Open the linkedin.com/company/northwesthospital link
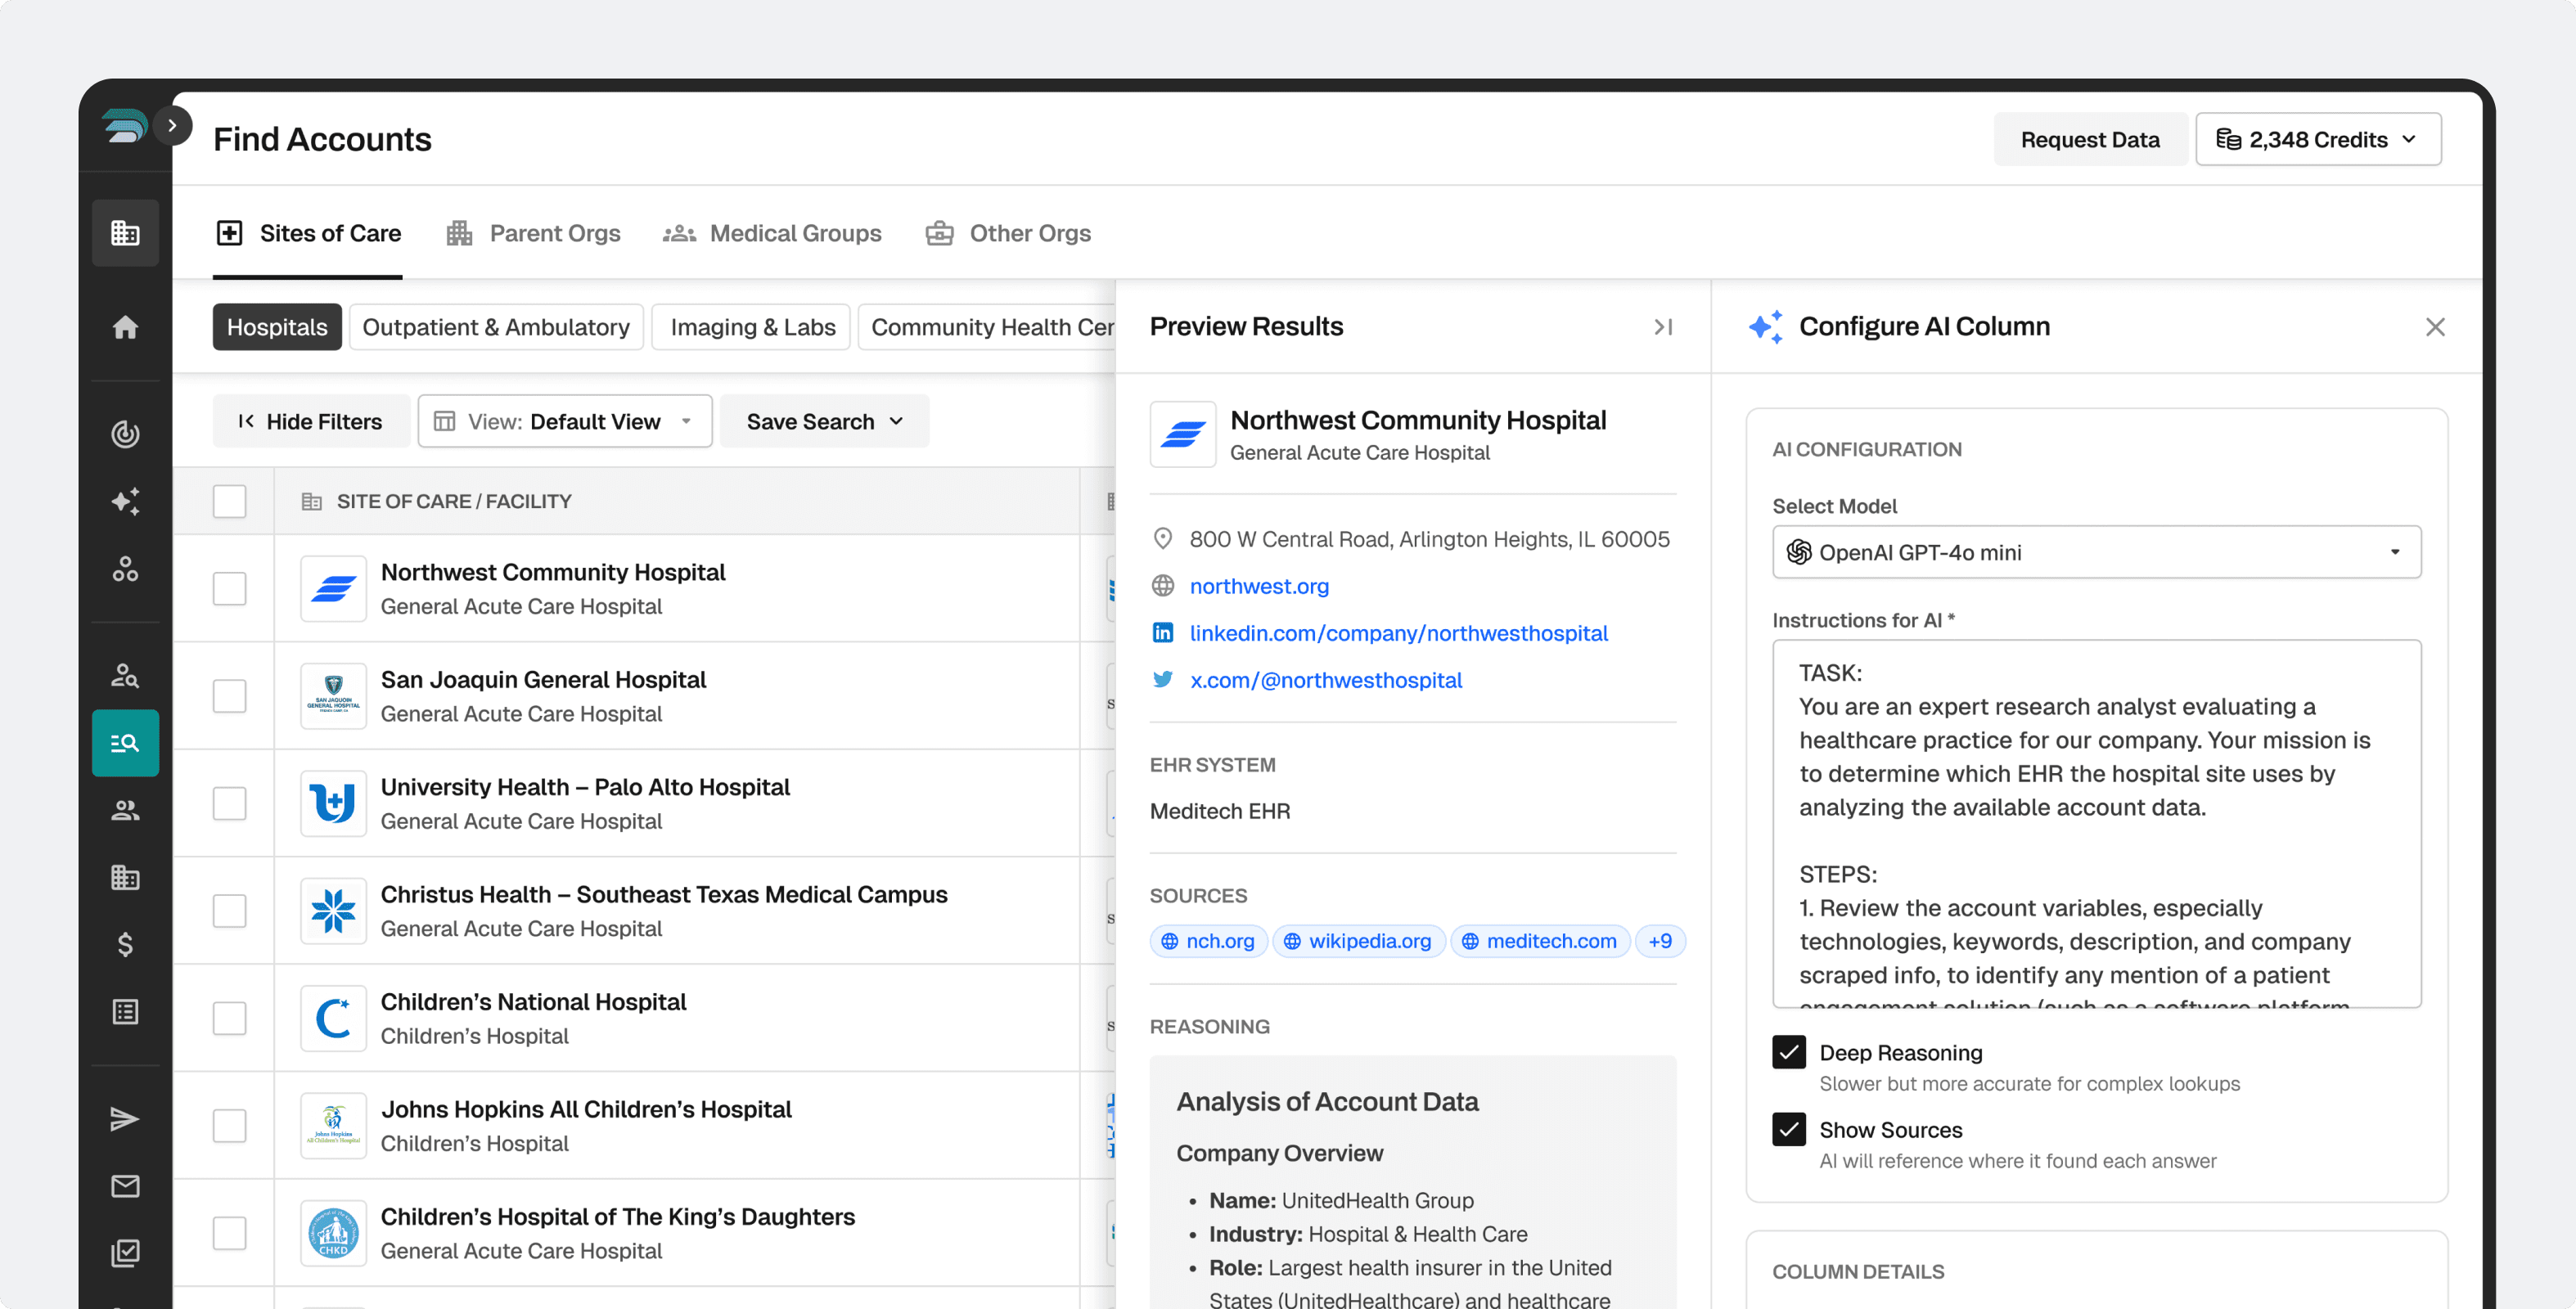Image resolution: width=2576 pixels, height=1309 pixels. pos(1398,633)
